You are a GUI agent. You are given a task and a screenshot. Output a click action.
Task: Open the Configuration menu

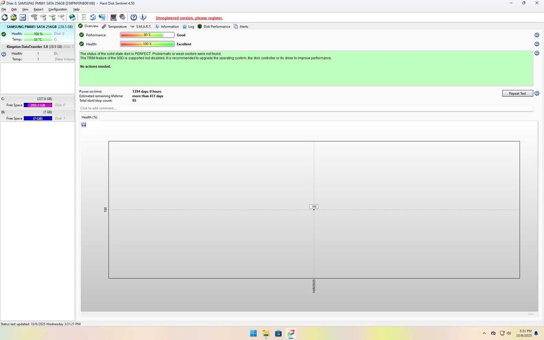(58, 9)
